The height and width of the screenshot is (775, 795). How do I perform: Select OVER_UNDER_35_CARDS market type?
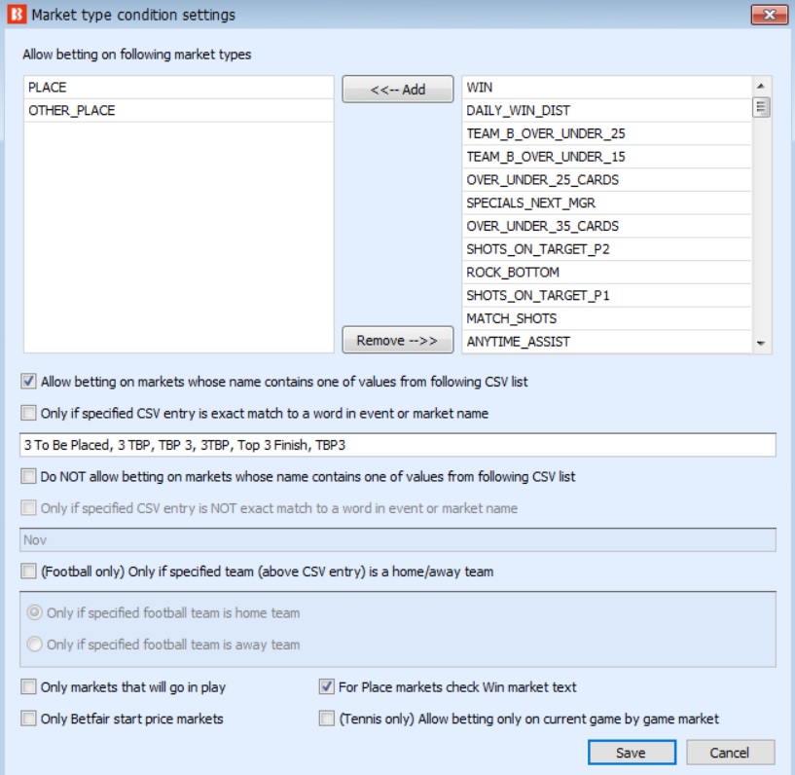pyautogui.click(x=606, y=226)
